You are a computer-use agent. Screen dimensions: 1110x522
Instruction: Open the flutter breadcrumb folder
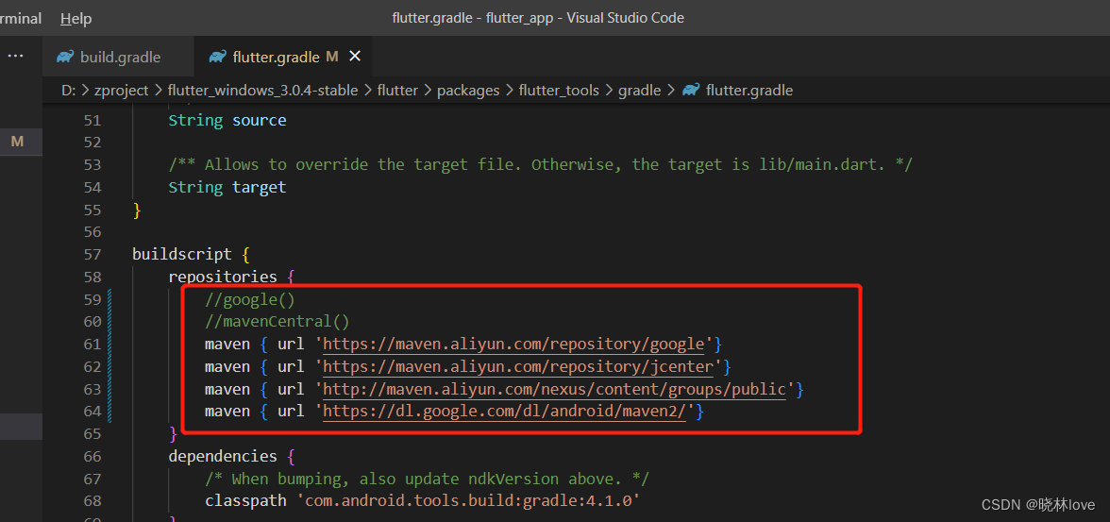(398, 90)
